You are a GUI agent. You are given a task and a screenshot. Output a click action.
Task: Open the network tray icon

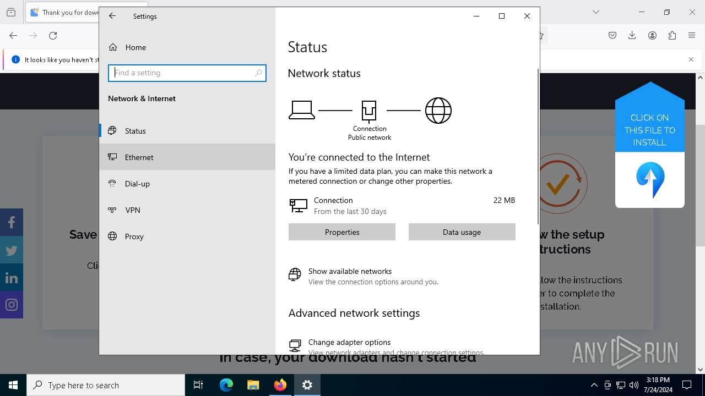coord(621,385)
